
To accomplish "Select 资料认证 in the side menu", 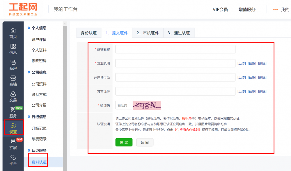I will tap(39, 162).
